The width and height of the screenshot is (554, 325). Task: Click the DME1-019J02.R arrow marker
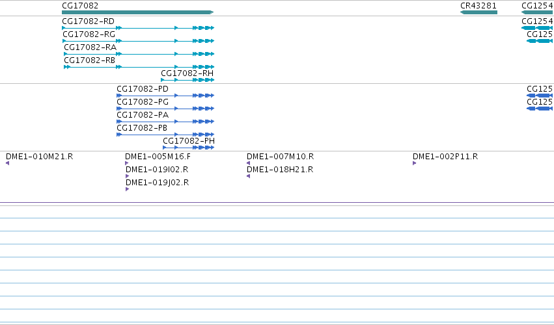128,189
